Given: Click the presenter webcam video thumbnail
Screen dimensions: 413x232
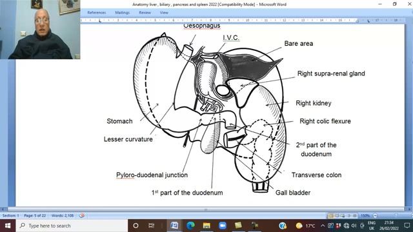Looking at the screenshot, I should 40,30.
